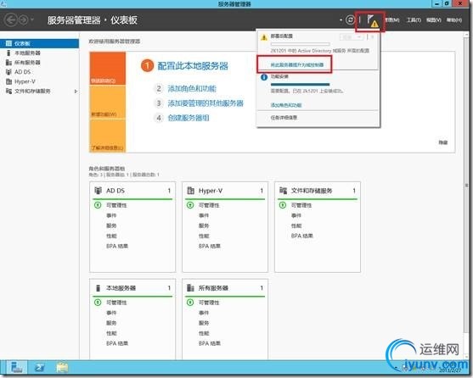Select the 新增功能(W) tile
Image resolution: width=473 pixels, height=378 pixels.
[x=107, y=102]
